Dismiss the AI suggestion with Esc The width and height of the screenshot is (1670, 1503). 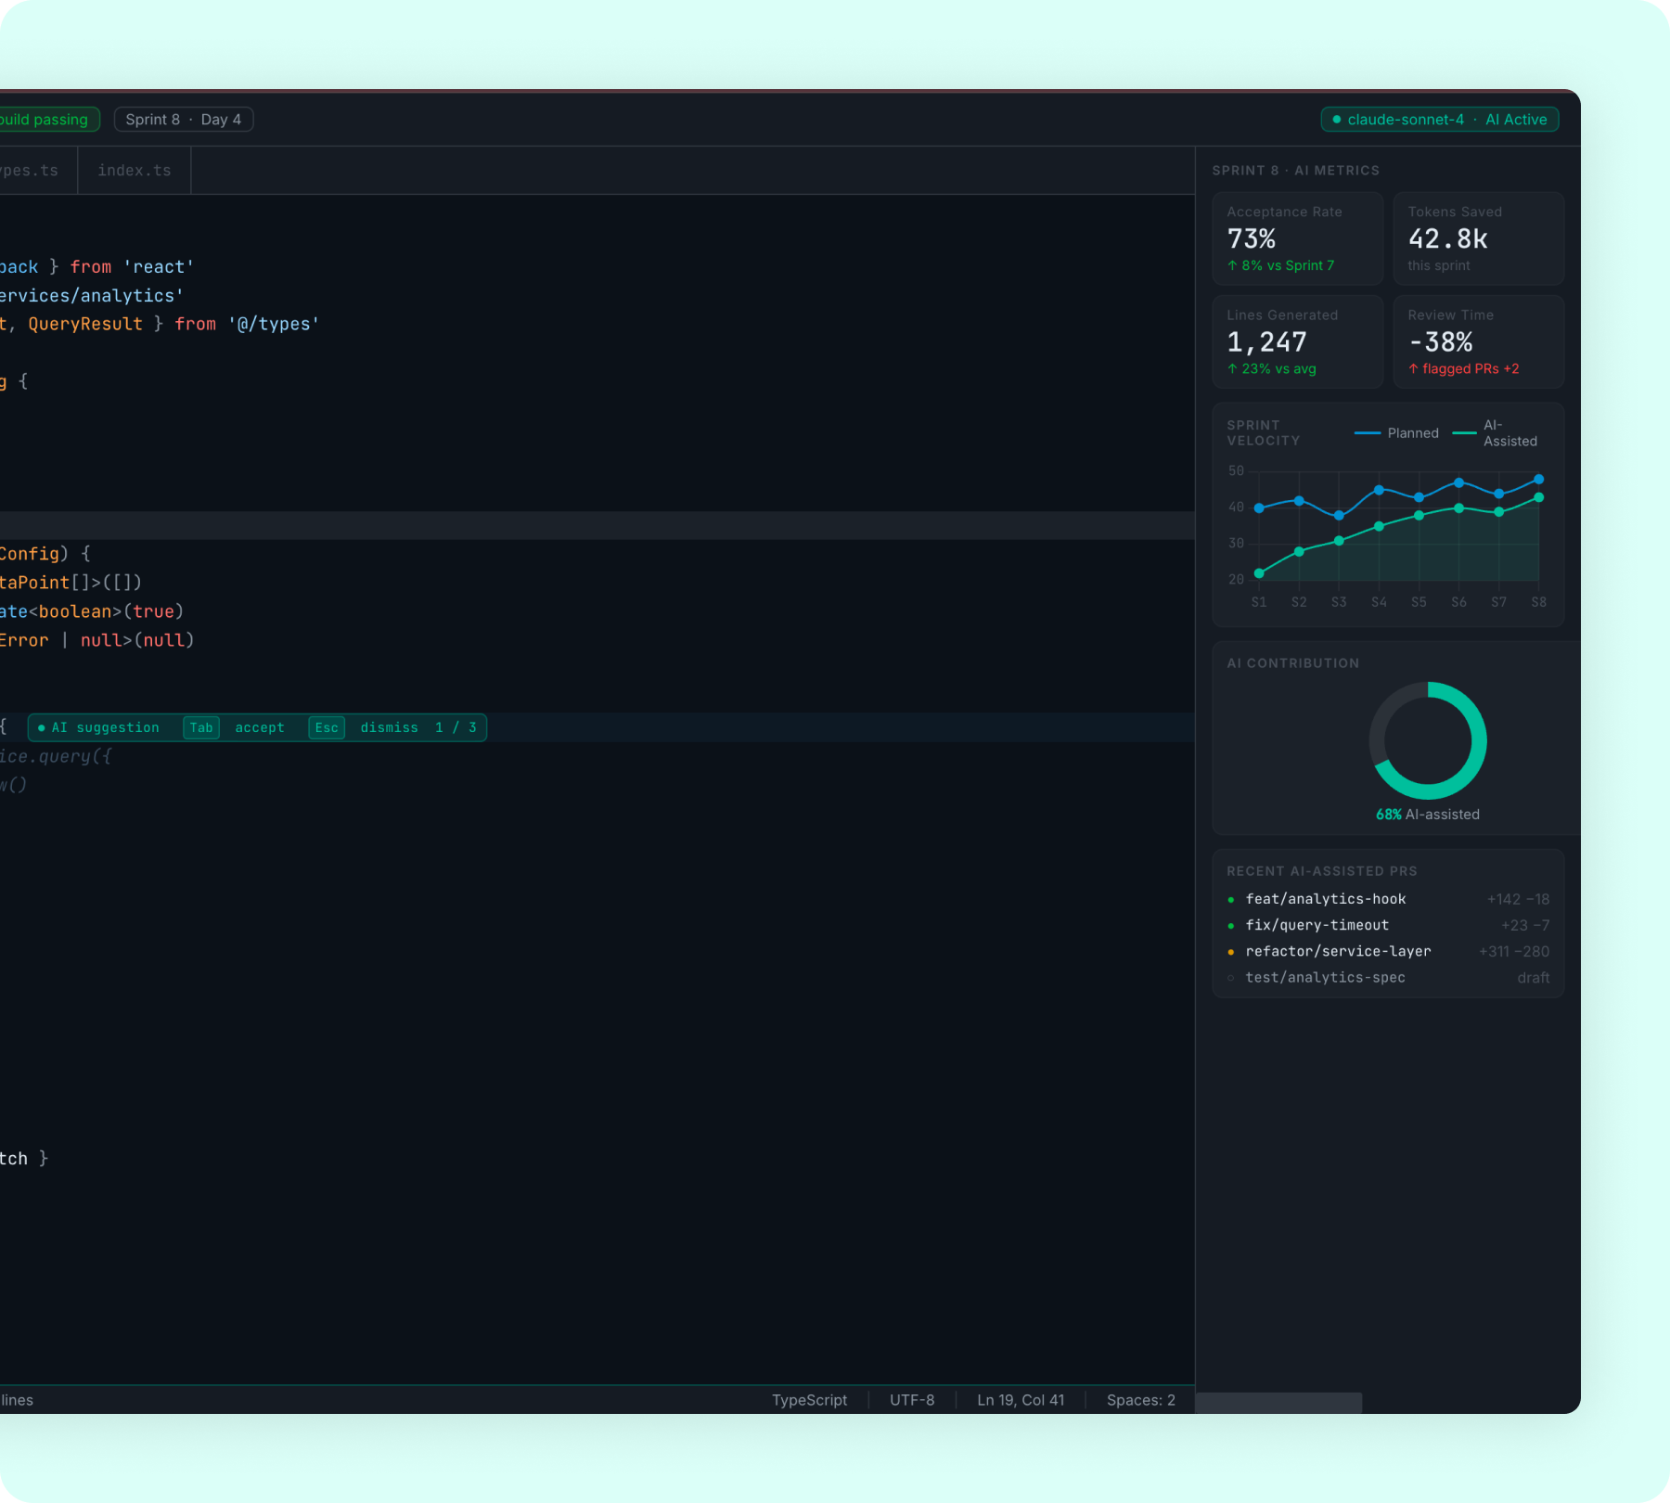click(x=326, y=727)
